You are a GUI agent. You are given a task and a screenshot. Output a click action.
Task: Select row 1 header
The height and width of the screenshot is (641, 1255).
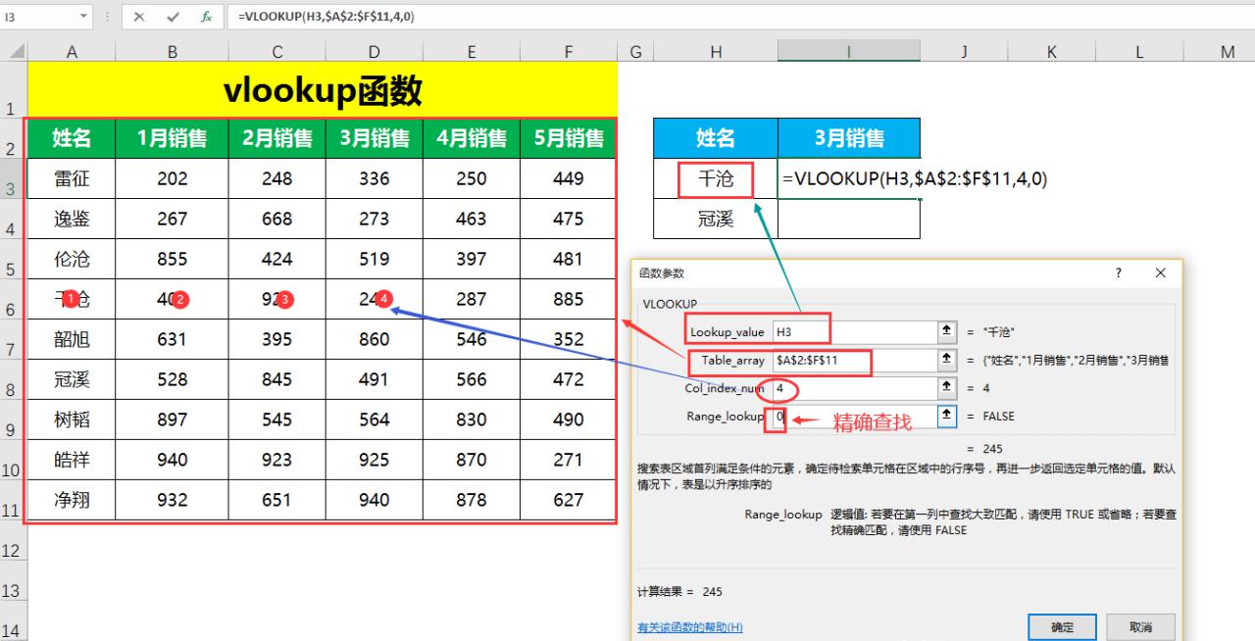coord(13,91)
